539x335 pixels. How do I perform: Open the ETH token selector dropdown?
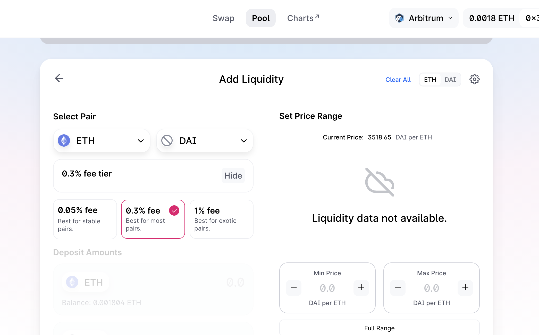coord(141,141)
